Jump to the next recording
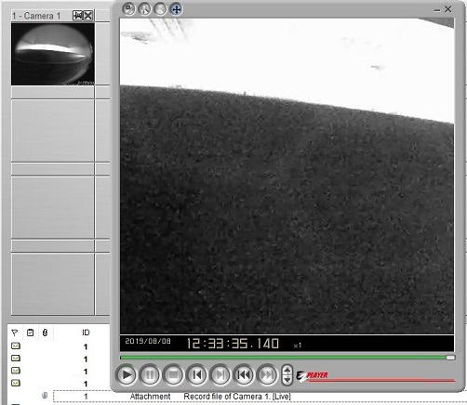467x405 pixels. click(x=267, y=375)
